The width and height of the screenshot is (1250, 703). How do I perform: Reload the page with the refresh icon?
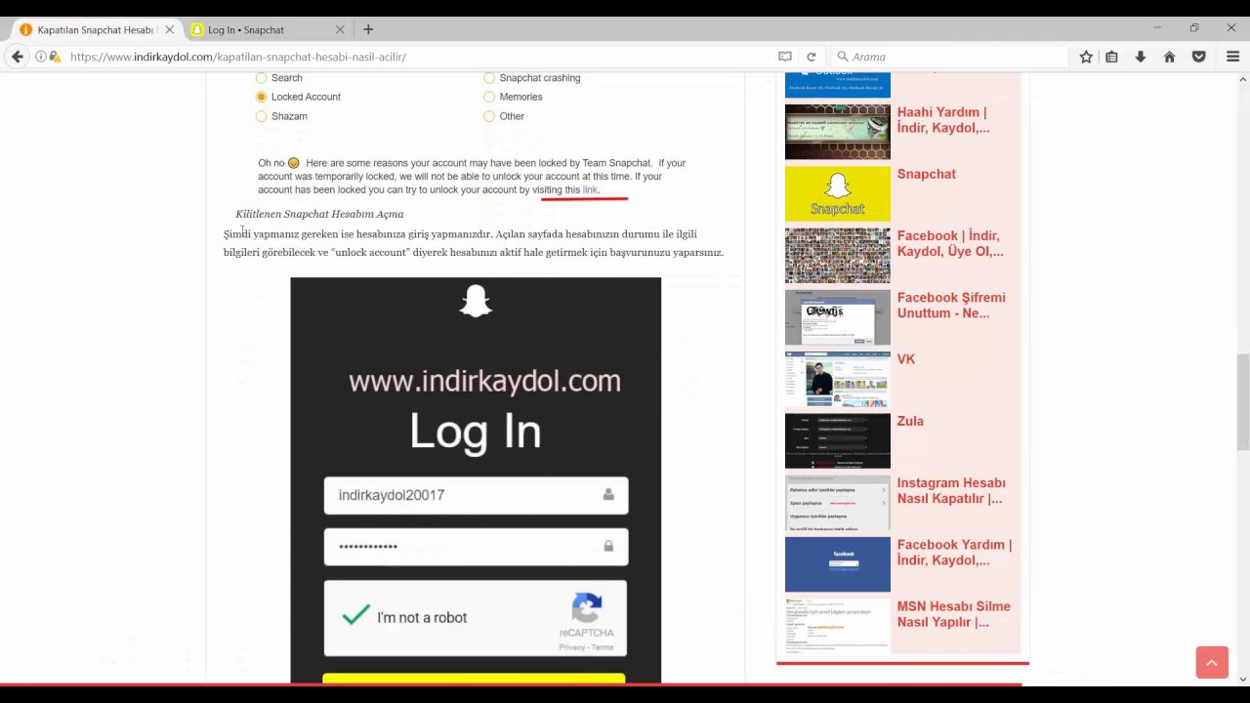pyautogui.click(x=811, y=57)
